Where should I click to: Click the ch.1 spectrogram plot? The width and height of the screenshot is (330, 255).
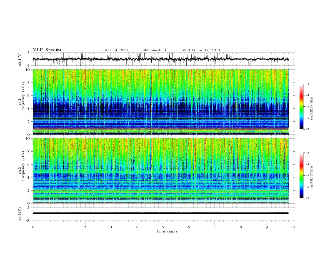pyautogui.click(x=161, y=102)
